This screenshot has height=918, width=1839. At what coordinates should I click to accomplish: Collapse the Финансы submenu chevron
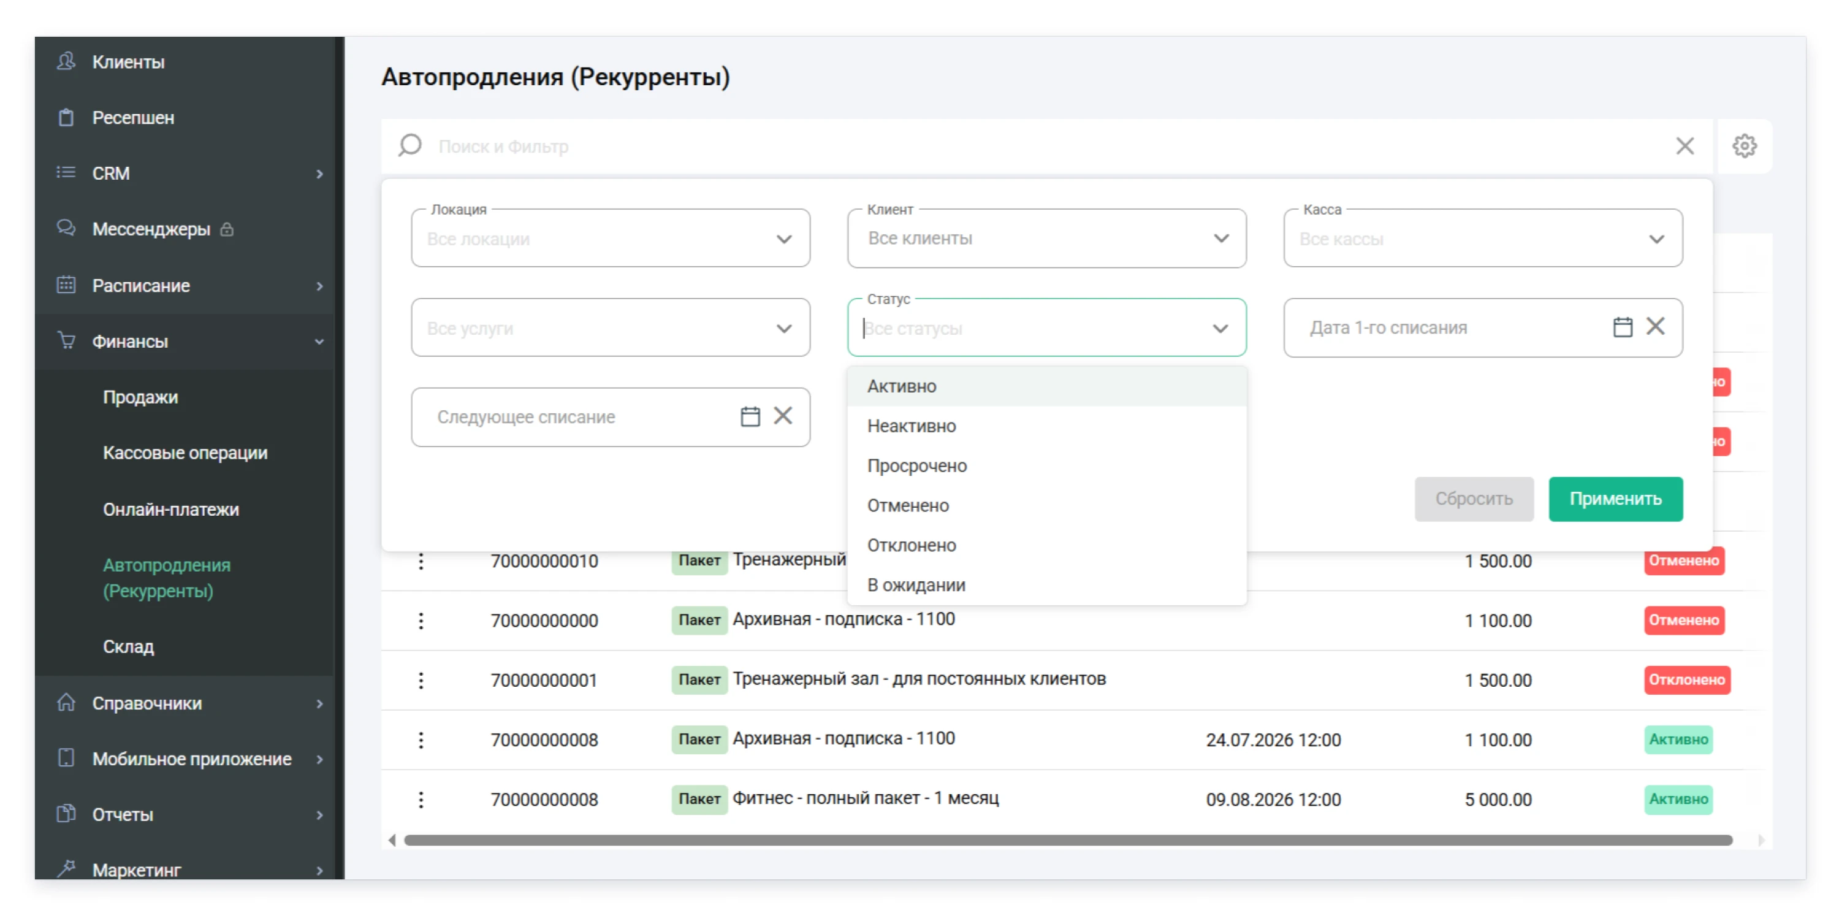click(x=319, y=342)
